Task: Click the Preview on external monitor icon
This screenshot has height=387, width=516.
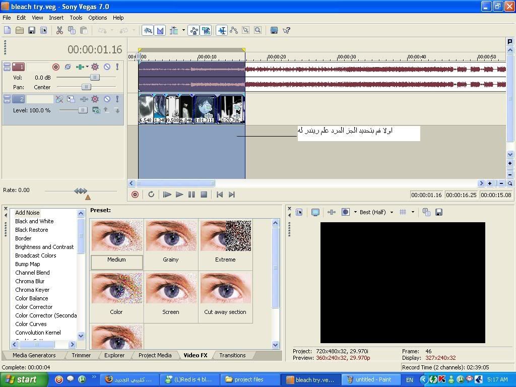Action: 315,212
